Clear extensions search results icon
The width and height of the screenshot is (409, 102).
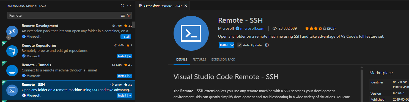123,15
